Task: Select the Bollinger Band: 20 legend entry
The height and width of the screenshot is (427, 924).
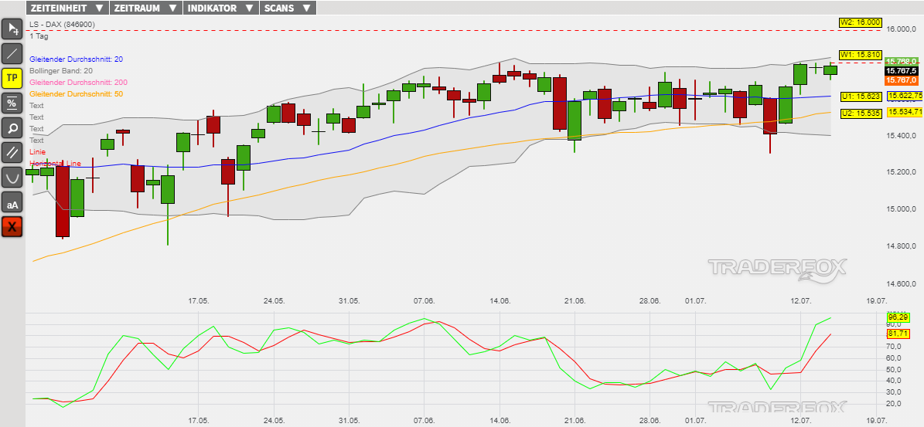Action: click(x=61, y=71)
